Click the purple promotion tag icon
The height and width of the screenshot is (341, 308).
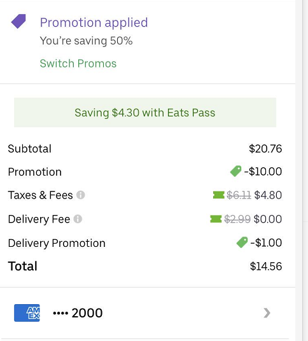click(x=18, y=21)
